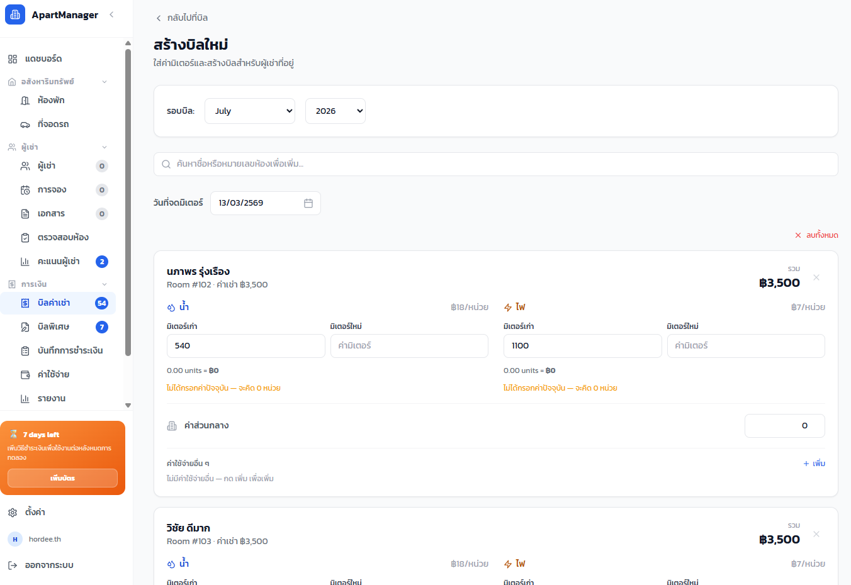Remove the วิชัย ดีมาก bill card
Screen dimensions: 851x585
tap(816, 534)
